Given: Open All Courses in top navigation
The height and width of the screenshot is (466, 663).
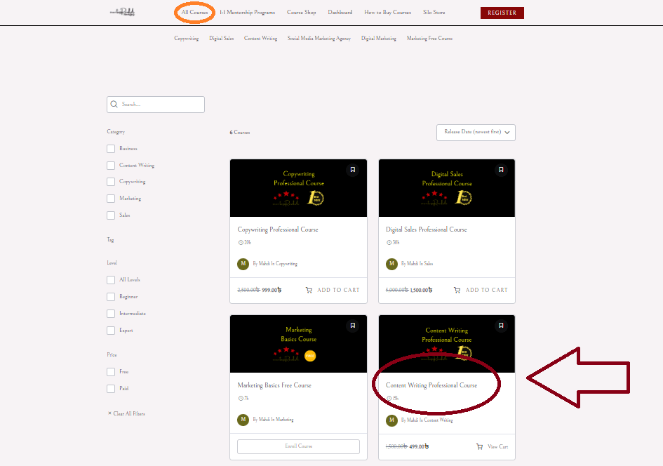Looking at the screenshot, I should (x=194, y=12).
